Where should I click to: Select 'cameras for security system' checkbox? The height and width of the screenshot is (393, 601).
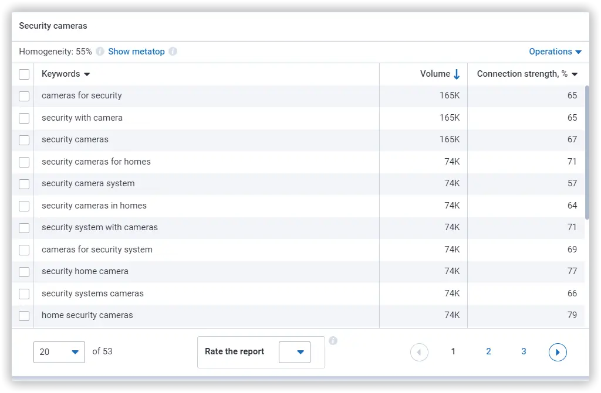24,250
